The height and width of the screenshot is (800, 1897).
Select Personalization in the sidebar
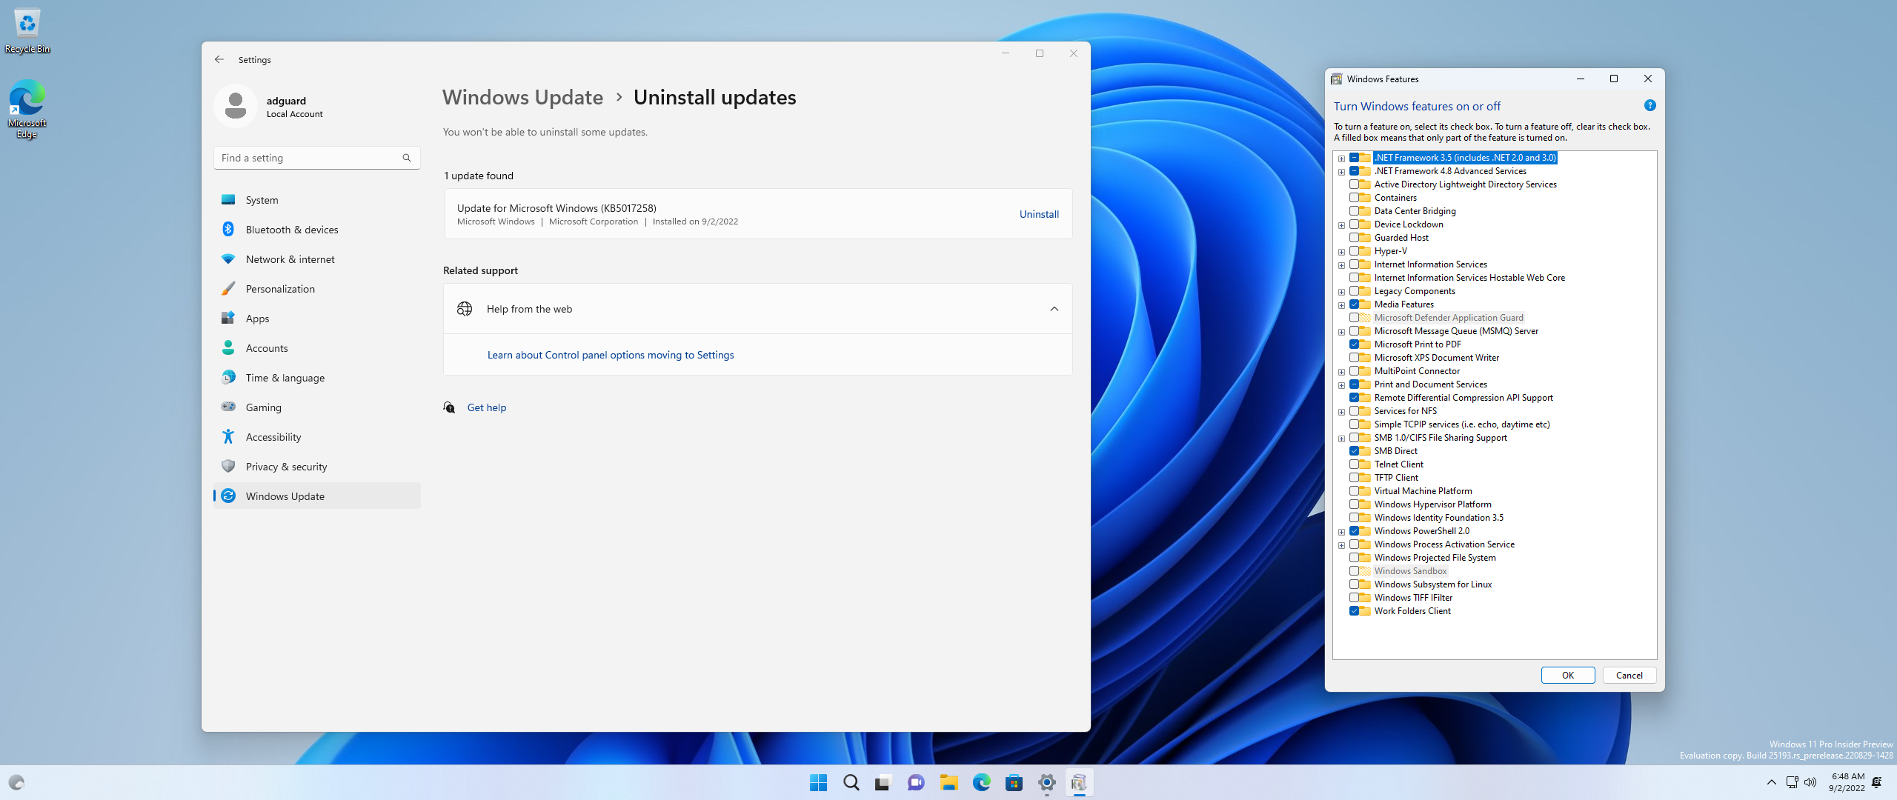point(317,289)
